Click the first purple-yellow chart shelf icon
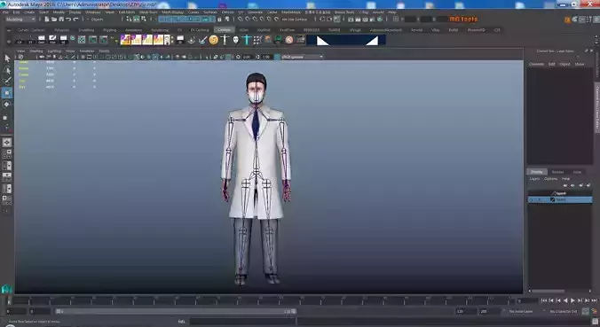This screenshot has width=600, height=327. coord(125,40)
